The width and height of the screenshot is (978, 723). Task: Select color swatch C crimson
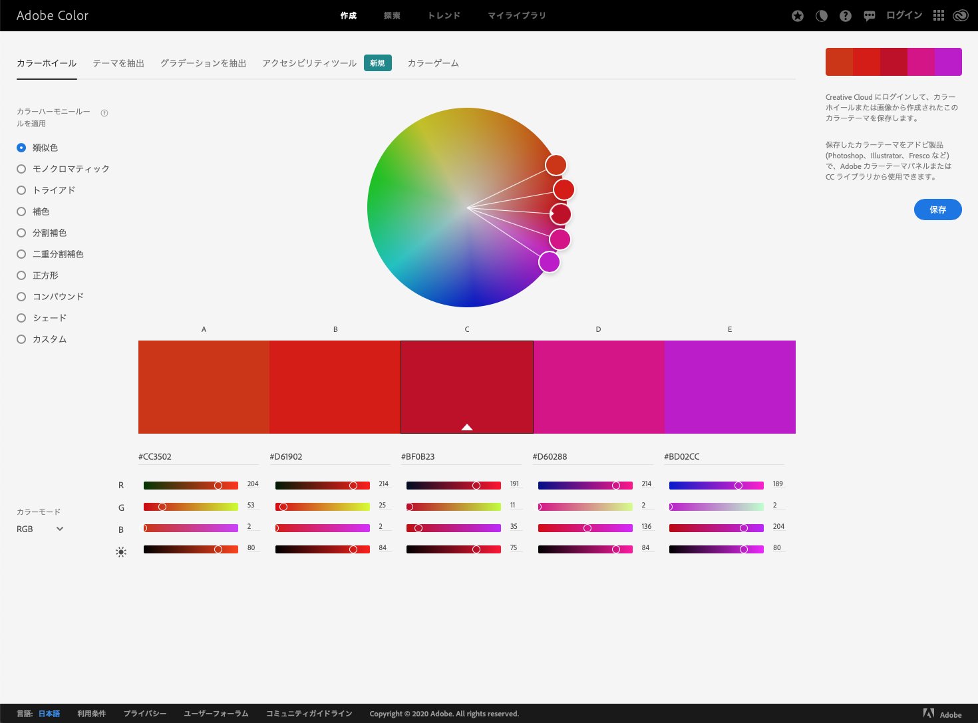[x=467, y=387]
